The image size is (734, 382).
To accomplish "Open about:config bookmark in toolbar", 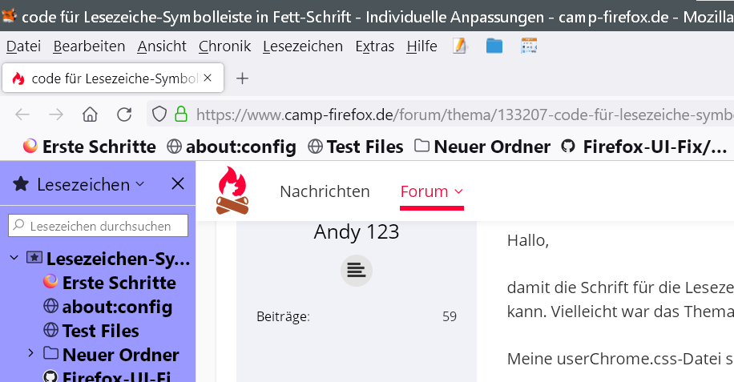I will 232,147.
